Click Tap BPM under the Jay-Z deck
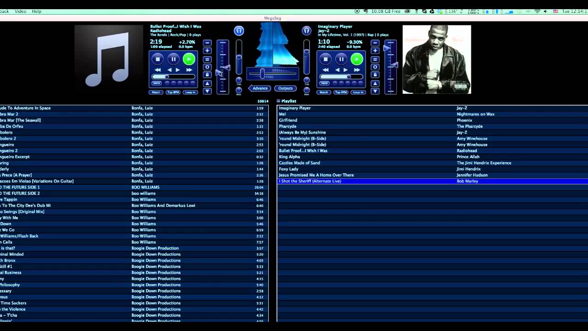The height and width of the screenshot is (331, 588). pyautogui.click(x=341, y=92)
